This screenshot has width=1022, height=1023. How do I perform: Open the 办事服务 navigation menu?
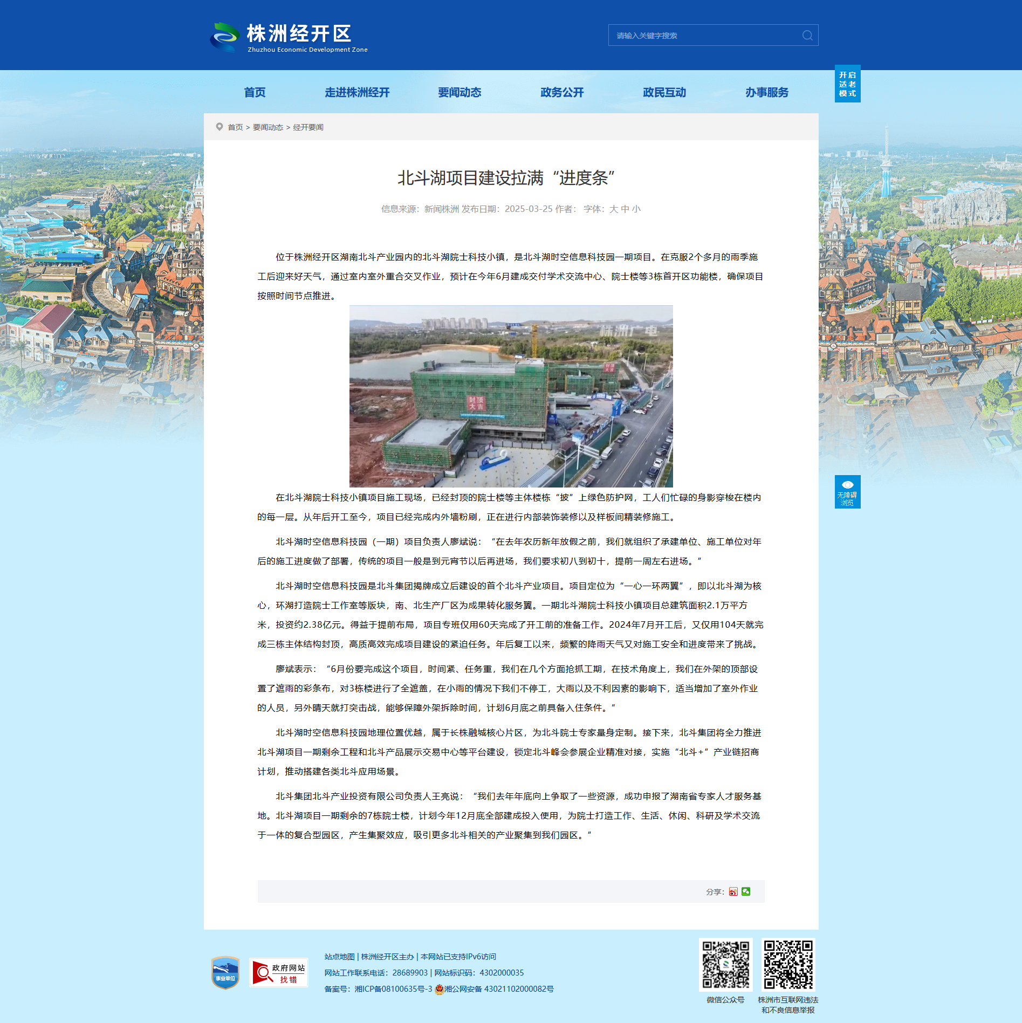[x=767, y=92]
